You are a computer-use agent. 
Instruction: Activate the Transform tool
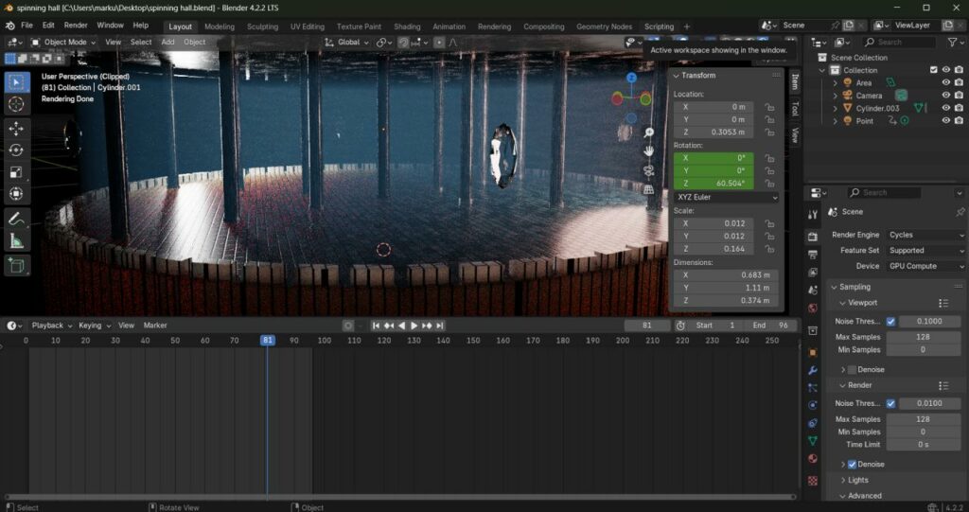point(17,194)
